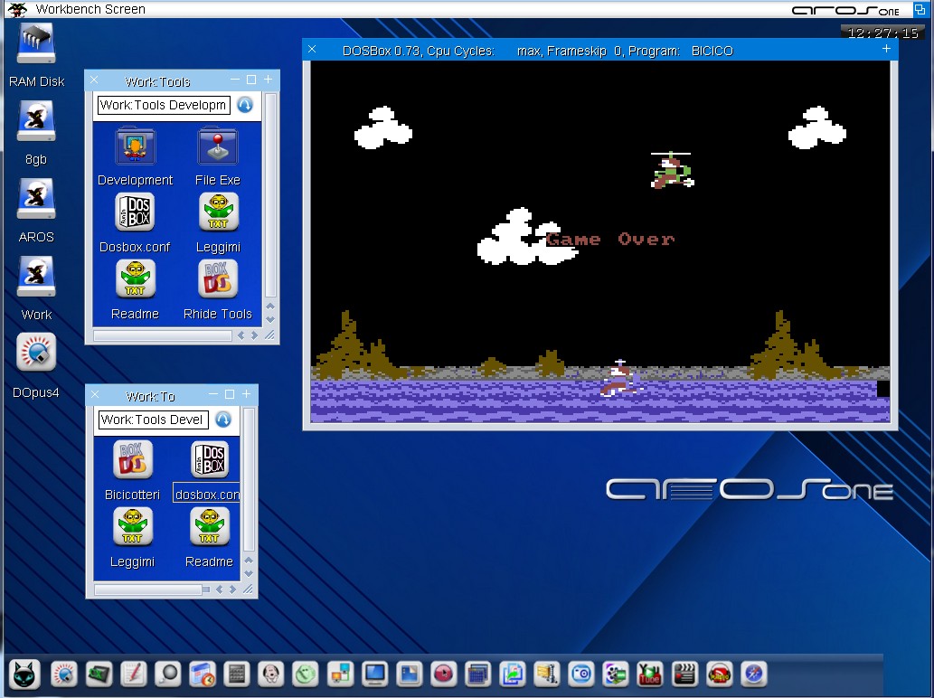Launch the Bicicotteri game icon

(x=132, y=460)
